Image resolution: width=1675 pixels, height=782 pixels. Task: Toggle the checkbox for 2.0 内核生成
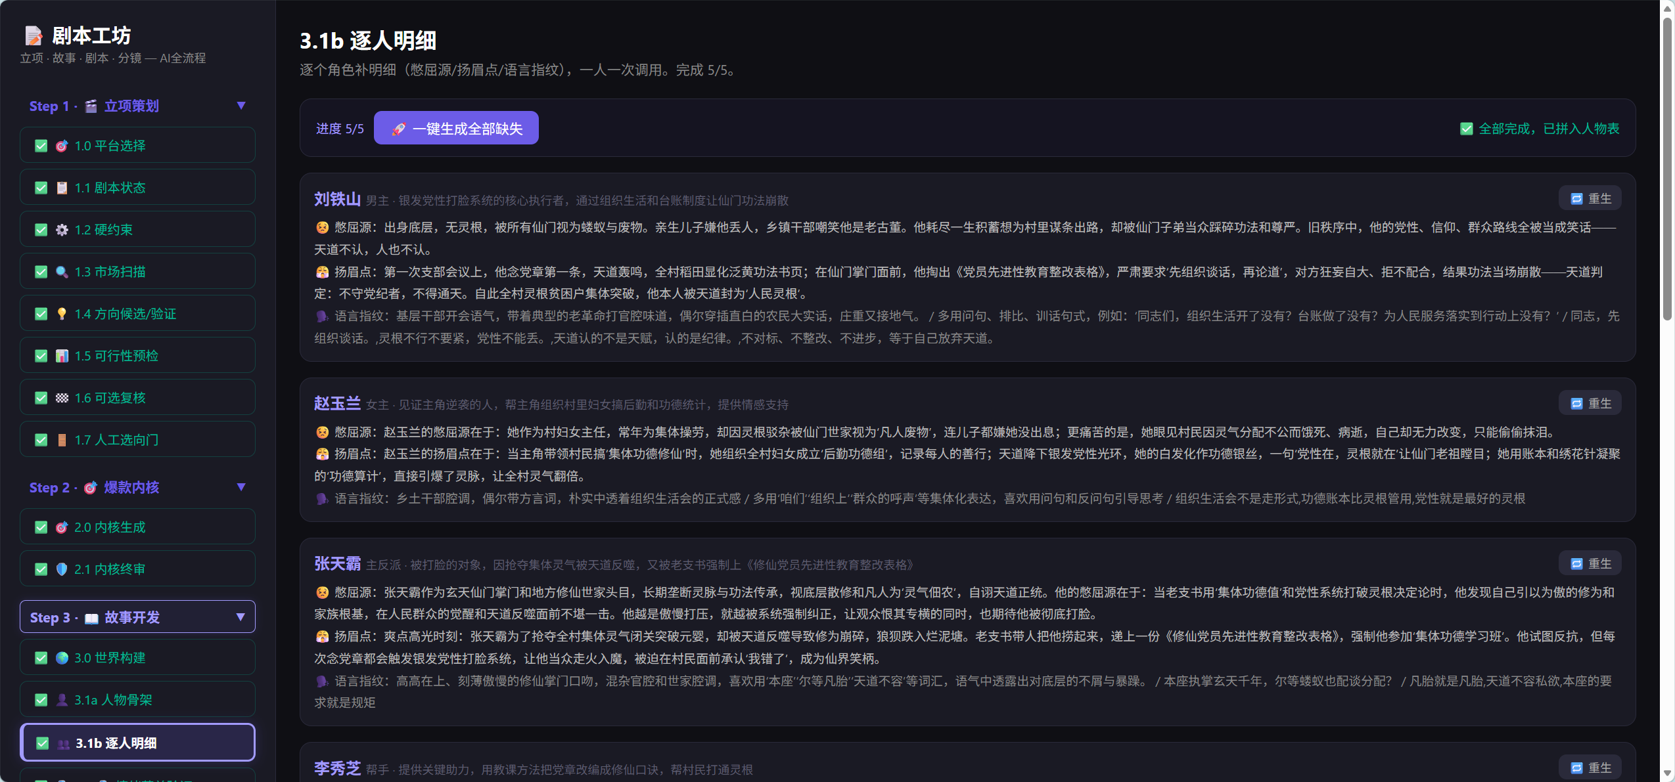tap(41, 527)
